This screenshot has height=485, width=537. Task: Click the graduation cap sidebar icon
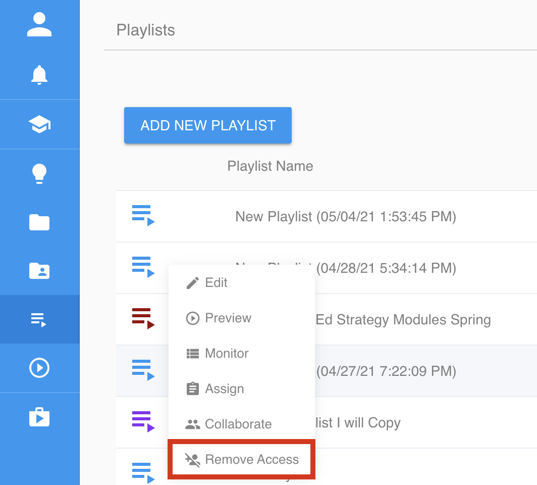(x=39, y=124)
